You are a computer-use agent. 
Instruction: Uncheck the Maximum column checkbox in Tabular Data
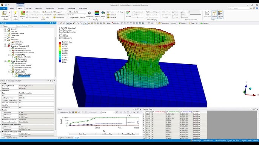click(x=167, y=112)
